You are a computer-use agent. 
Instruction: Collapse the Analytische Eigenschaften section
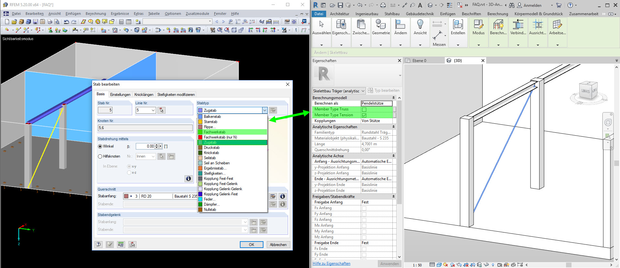pyautogui.click(x=393, y=127)
